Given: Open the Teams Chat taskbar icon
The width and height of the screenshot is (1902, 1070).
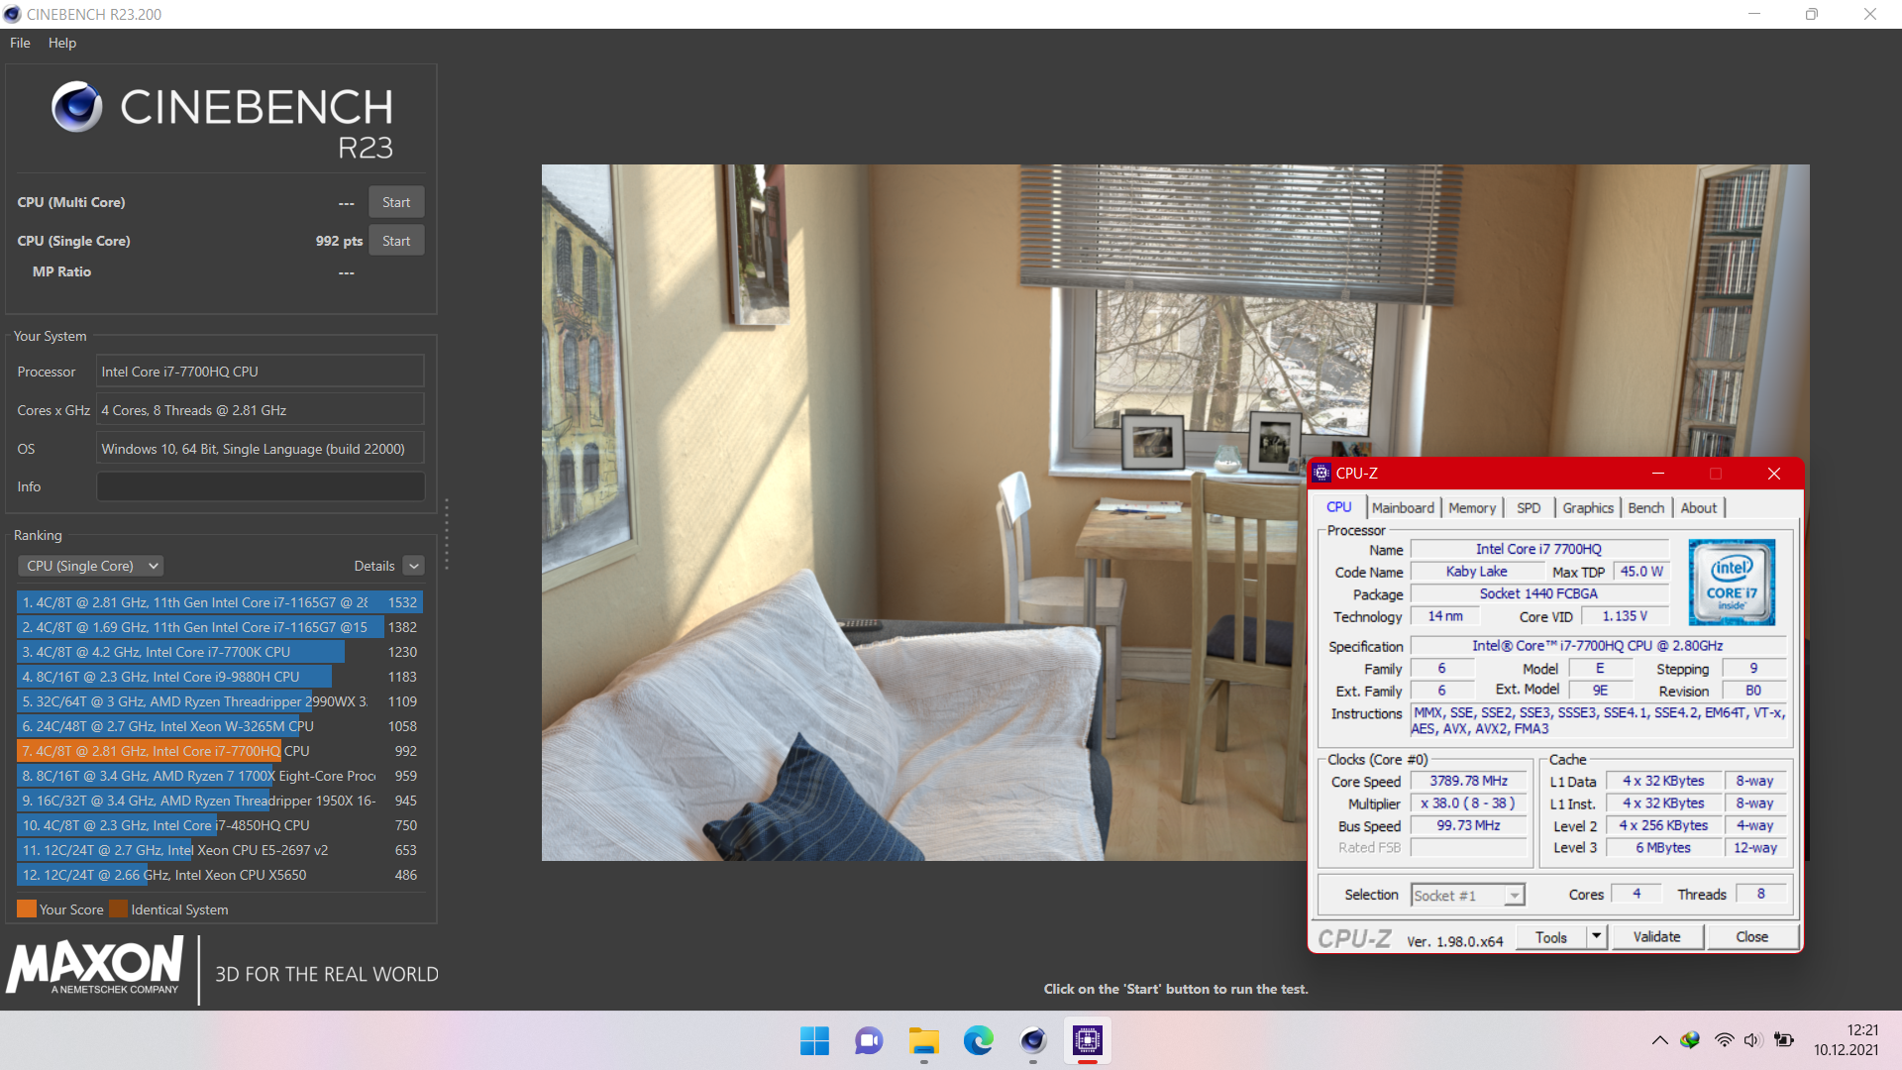Looking at the screenshot, I should (869, 1040).
